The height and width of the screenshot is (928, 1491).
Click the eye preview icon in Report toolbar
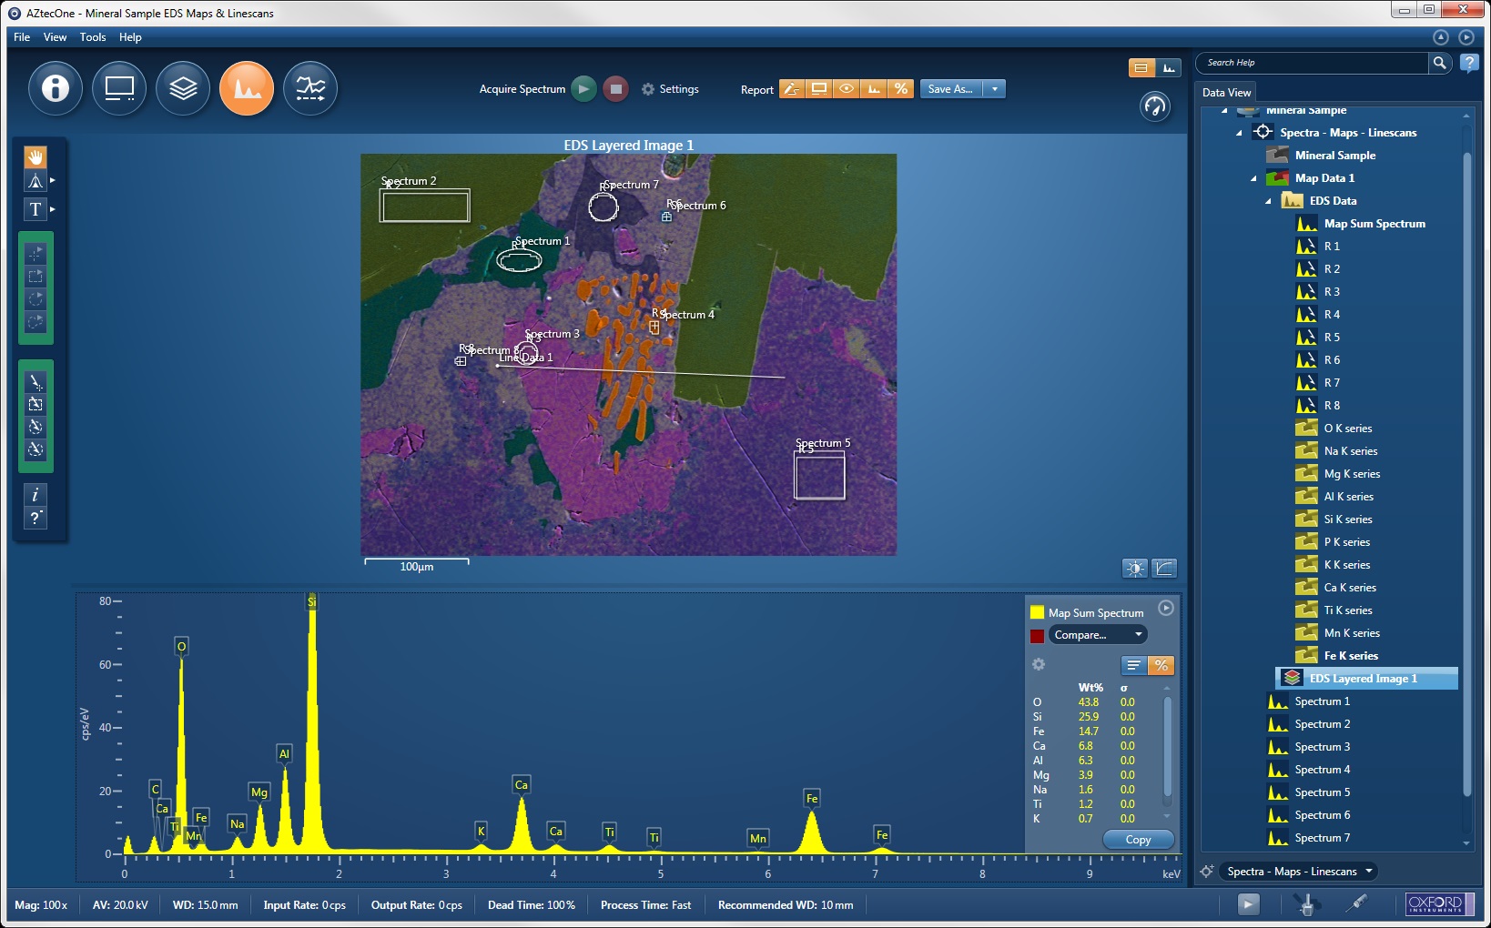(846, 88)
